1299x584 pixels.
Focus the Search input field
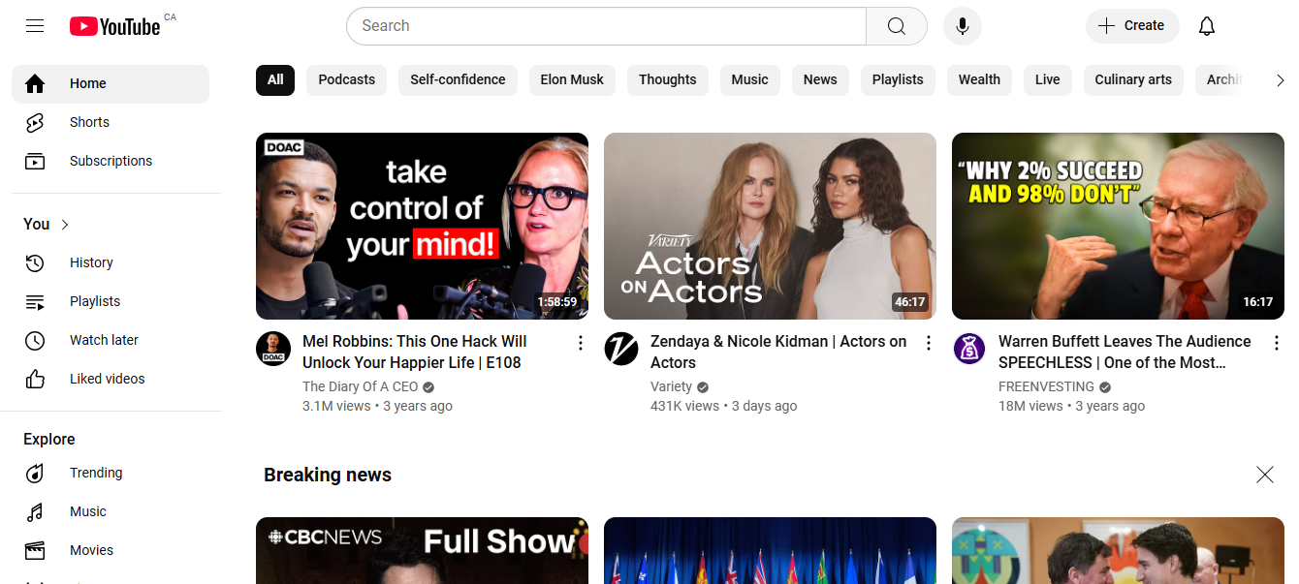(606, 26)
